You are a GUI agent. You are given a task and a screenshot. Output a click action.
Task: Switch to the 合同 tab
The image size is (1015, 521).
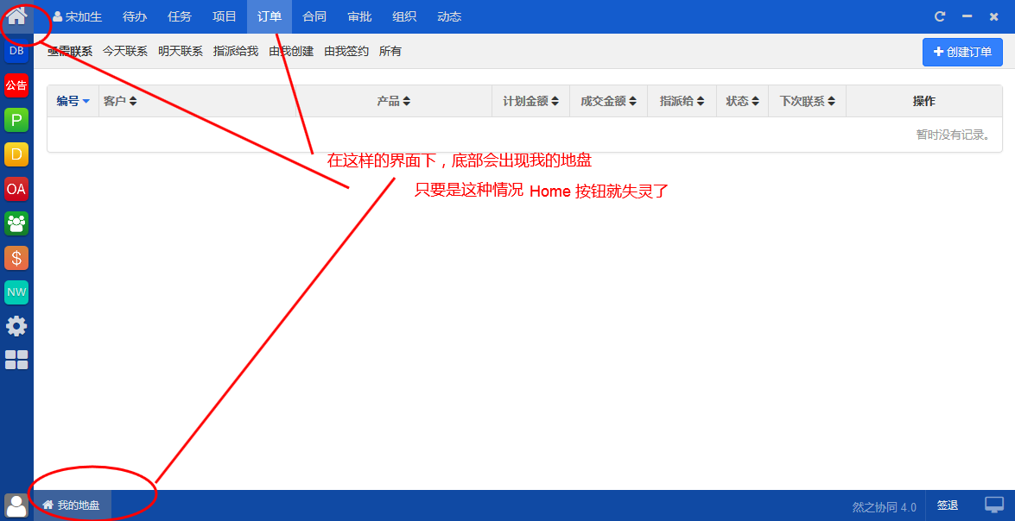click(x=314, y=16)
